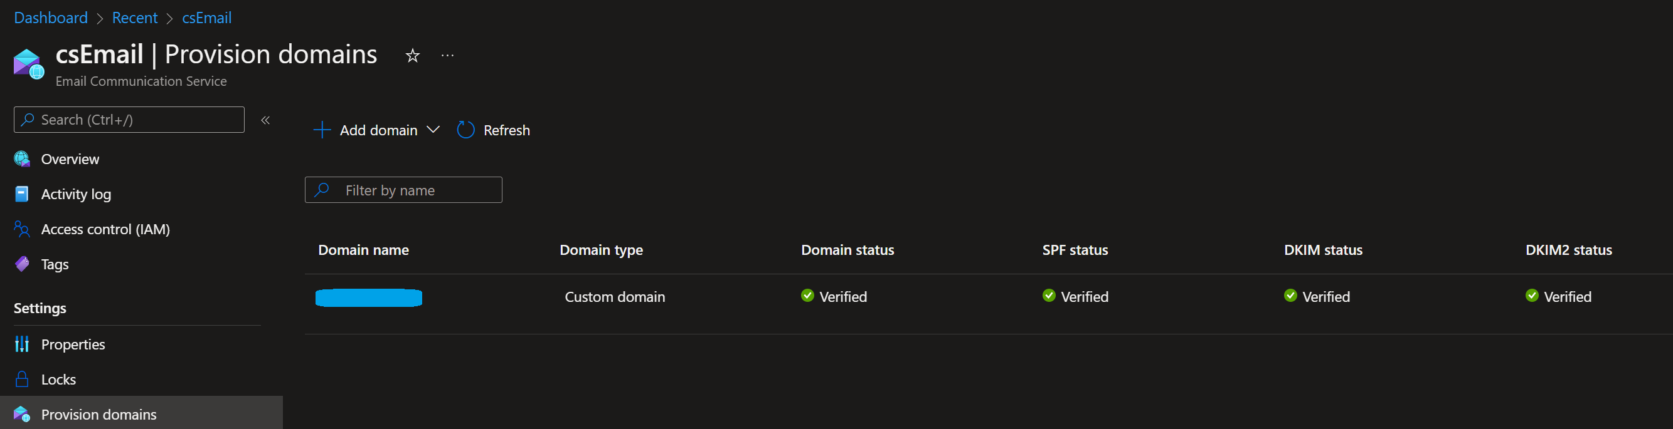
Task: Click the csEmail | Provision domains title
Action: coord(216,54)
